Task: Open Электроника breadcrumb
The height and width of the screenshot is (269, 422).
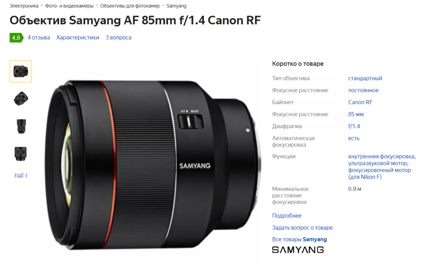Action: point(24,6)
